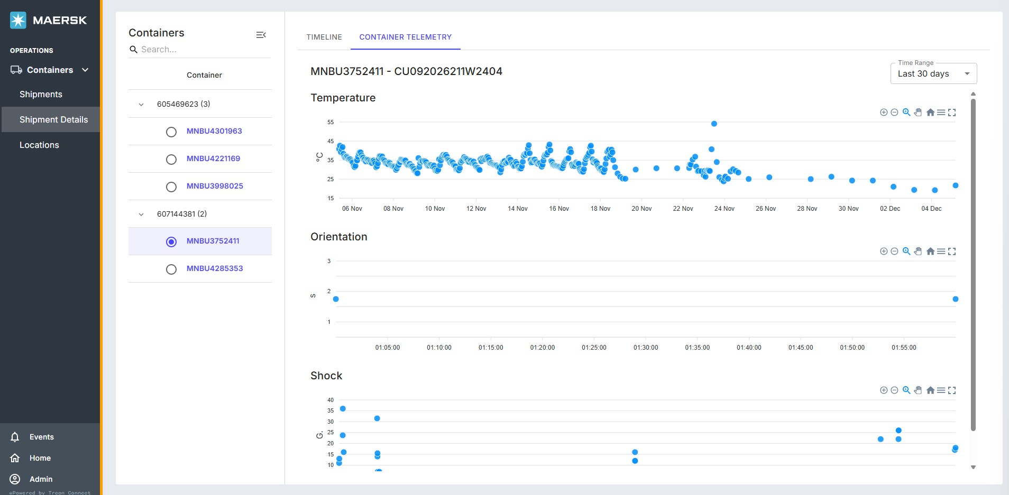Click the MNBU3752411 - CU092026211W2404 heading
Image resolution: width=1009 pixels, height=495 pixels.
pos(406,71)
